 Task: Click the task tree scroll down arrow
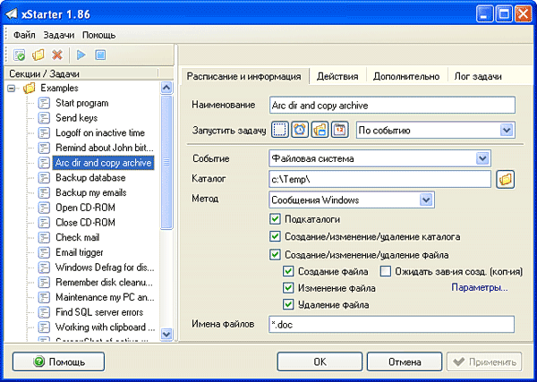point(166,334)
